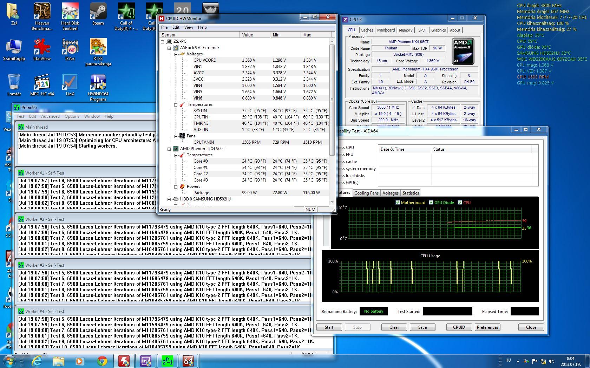590x368 pixels.
Task: Open Windows Explorer folder on taskbar
Action: click(x=58, y=361)
